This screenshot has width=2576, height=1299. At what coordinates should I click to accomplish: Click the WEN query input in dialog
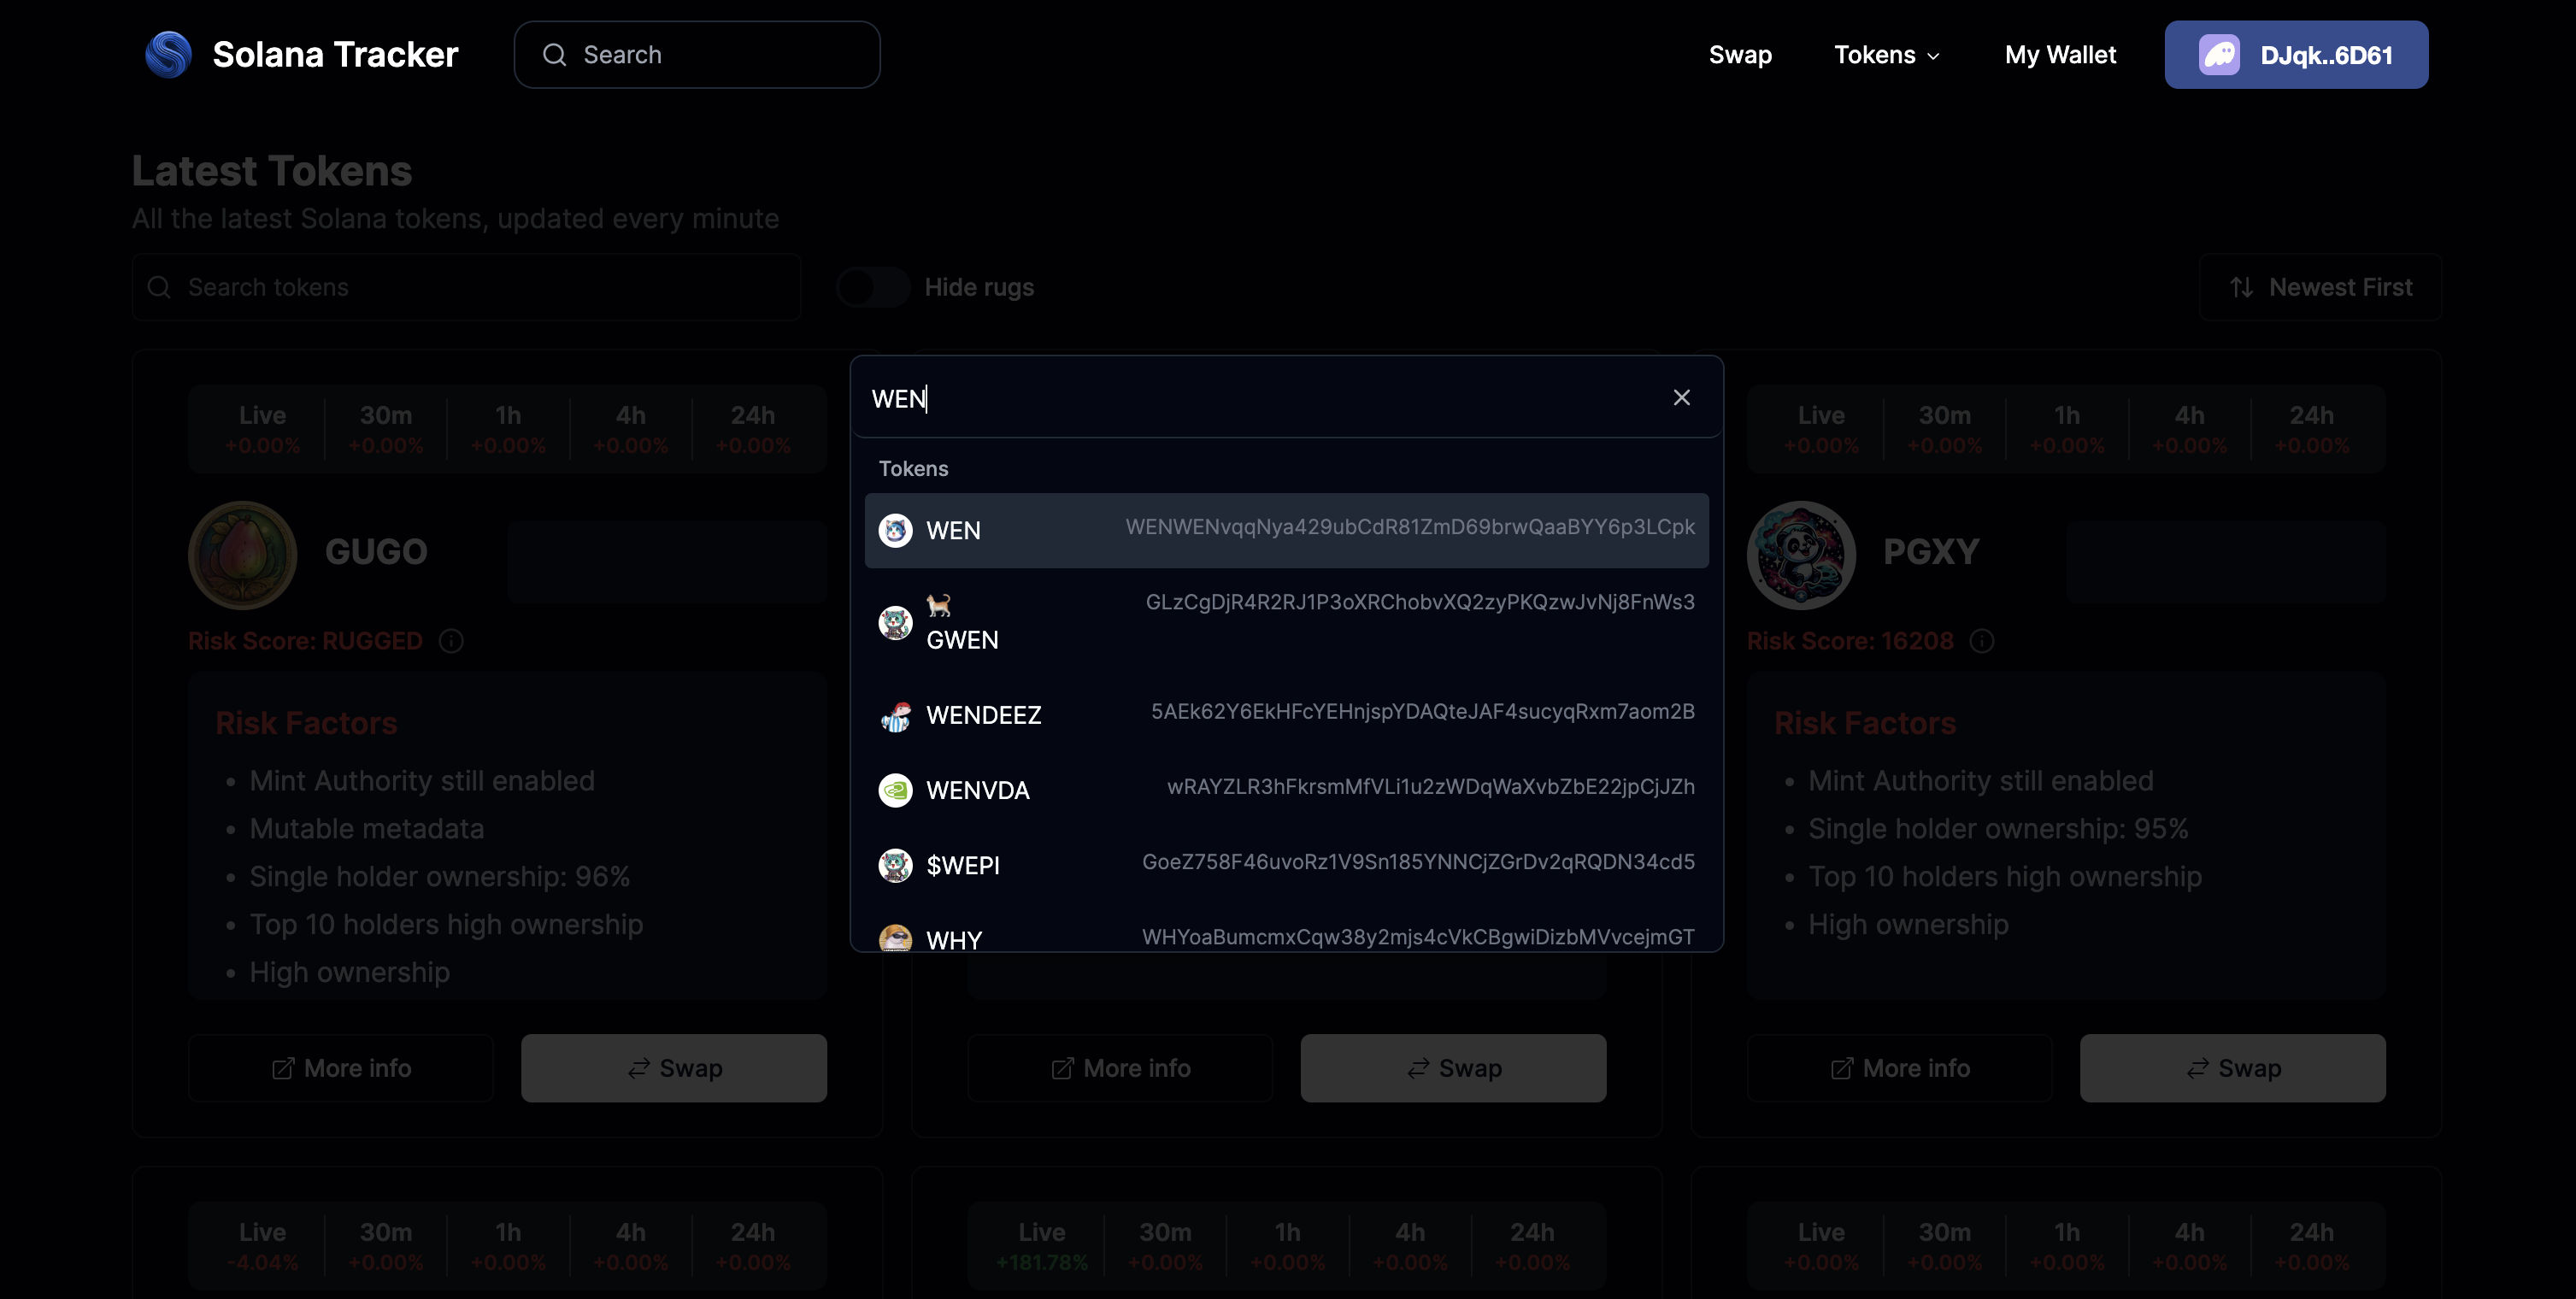(x=1260, y=398)
